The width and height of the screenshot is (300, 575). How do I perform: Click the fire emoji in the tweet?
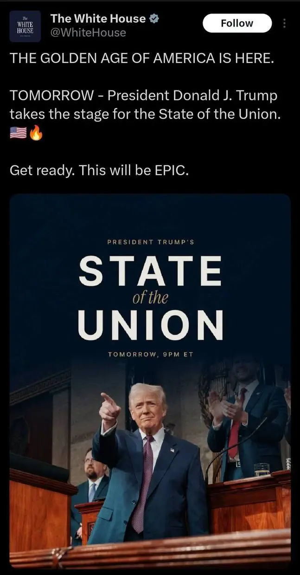36,134
